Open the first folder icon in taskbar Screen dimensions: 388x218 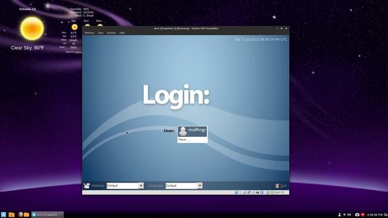pyautogui.click(x=12, y=214)
